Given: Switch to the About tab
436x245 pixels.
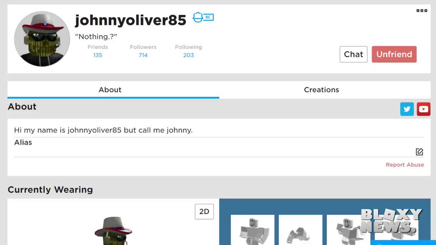Looking at the screenshot, I should 113,90.
